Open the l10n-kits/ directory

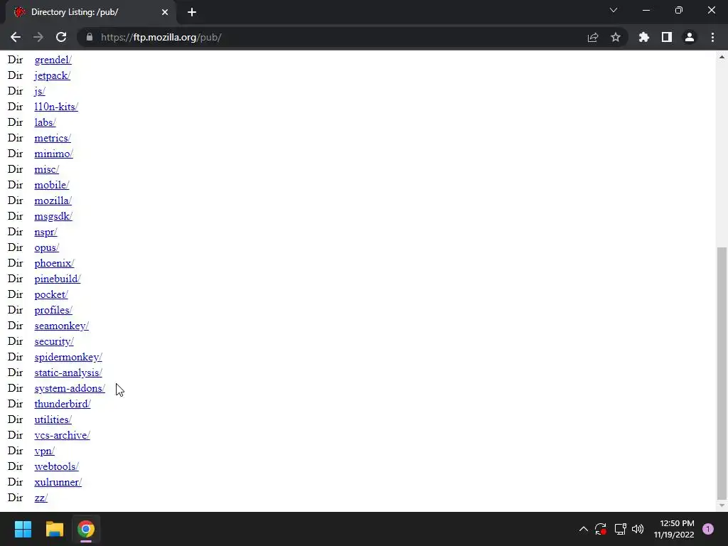(56, 107)
